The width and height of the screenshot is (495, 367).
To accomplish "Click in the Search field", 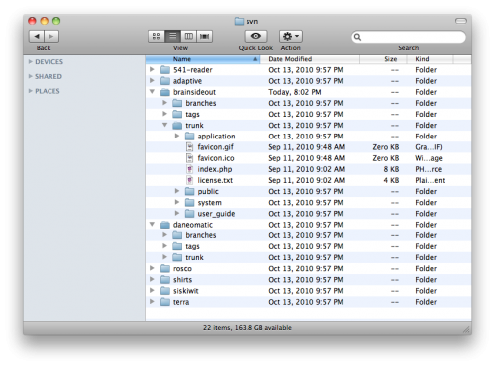I will (409, 37).
